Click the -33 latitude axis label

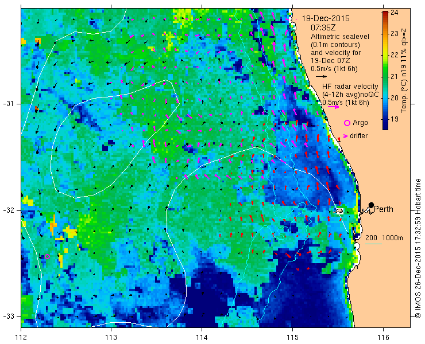click(9, 316)
